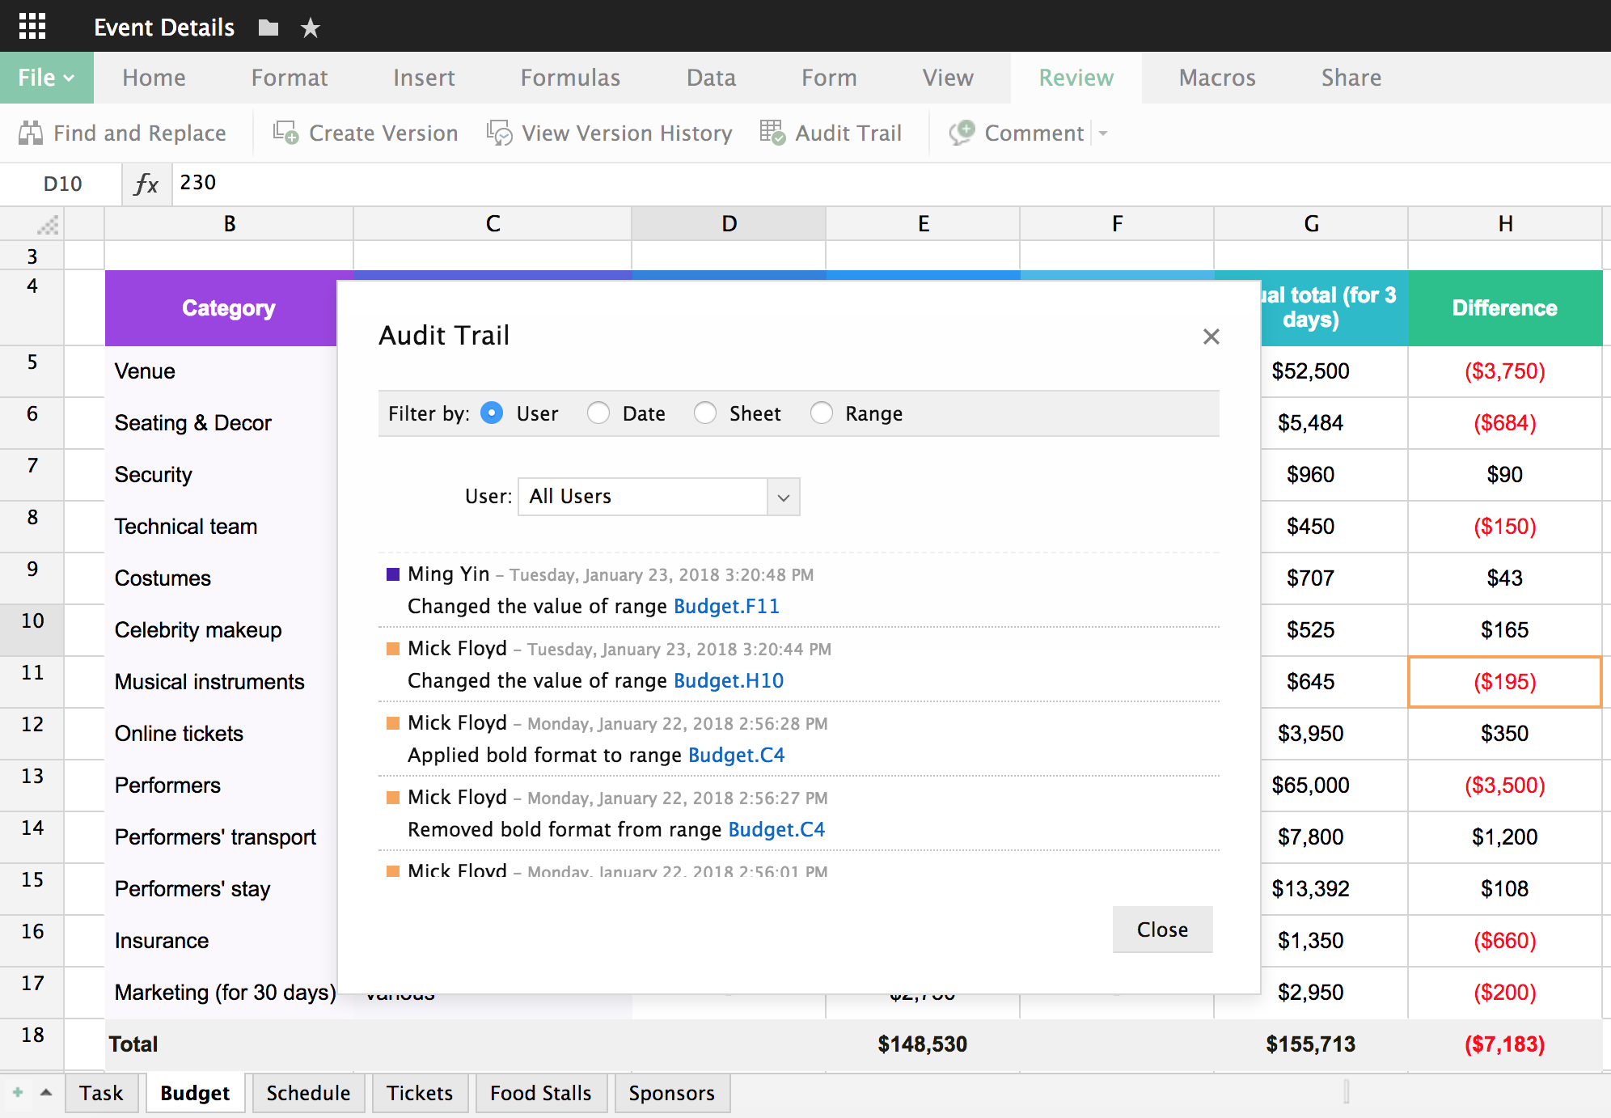Choose the Range filter radio button
The image size is (1611, 1118).
[x=822, y=413]
